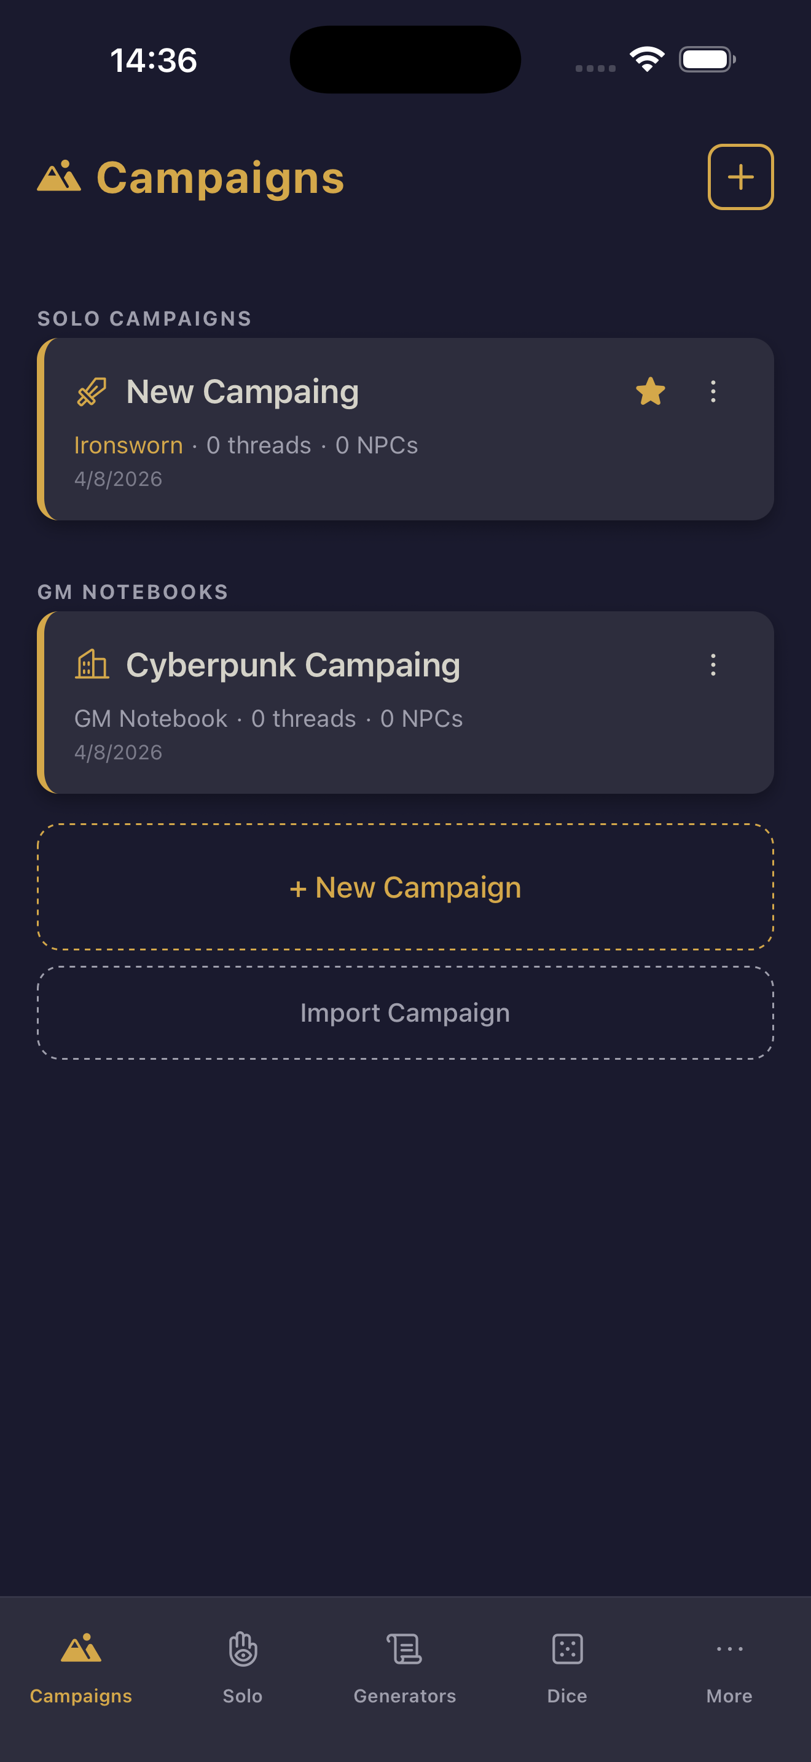Open options menu for New Campaing
Screen dimensions: 811x1762
click(x=713, y=392)
